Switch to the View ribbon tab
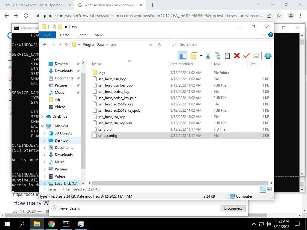This screenshot has width=307, height=230. [99, 35]
